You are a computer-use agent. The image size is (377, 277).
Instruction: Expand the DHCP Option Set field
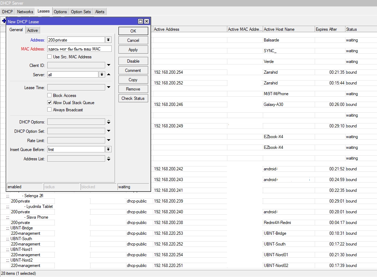click(109, 131)
